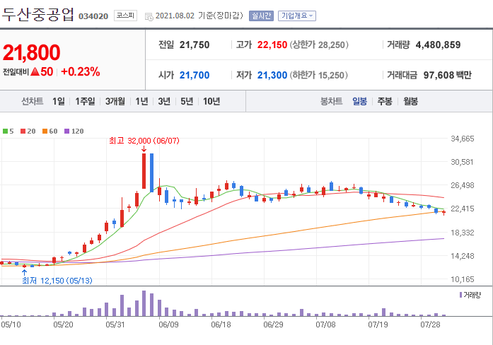Click the 저가 value 21,300
Screen dimensions: 493x345
pos(272,75)
